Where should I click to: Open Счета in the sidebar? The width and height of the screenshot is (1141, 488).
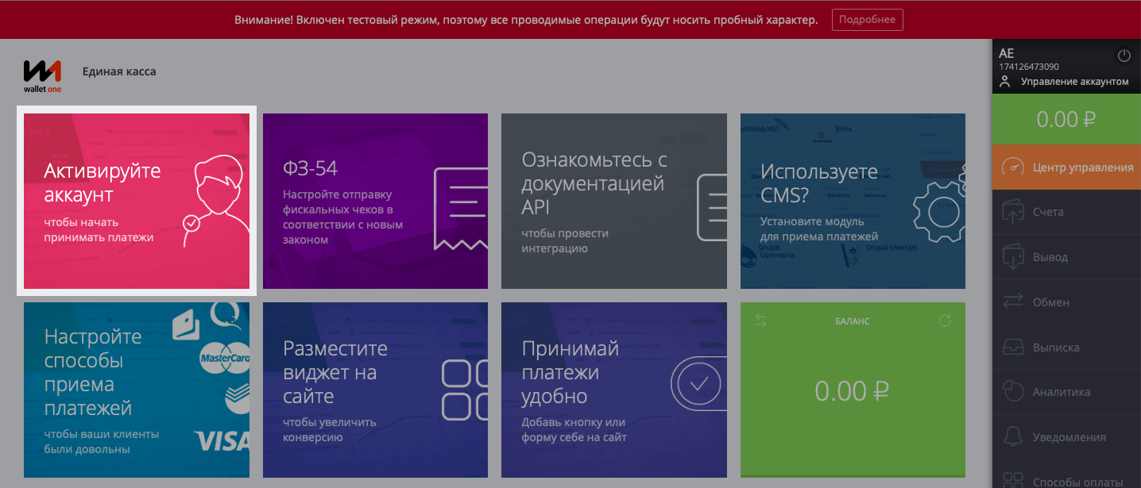(1066, 212)
